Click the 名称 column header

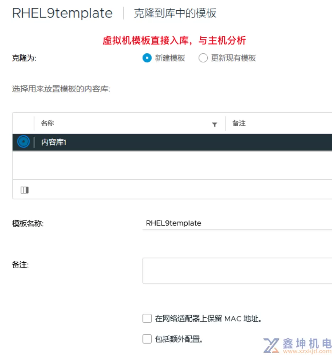coord(47,123)
